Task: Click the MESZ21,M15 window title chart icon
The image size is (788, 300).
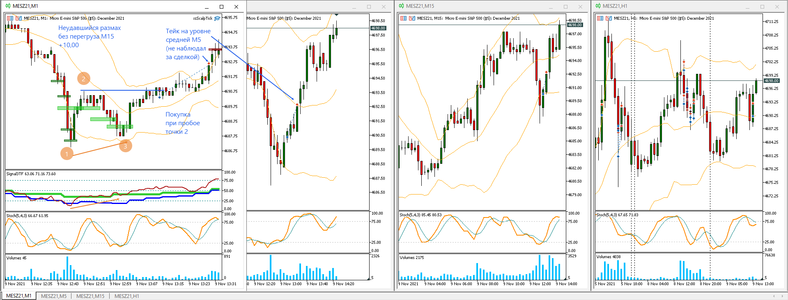Action: [401, 6]
